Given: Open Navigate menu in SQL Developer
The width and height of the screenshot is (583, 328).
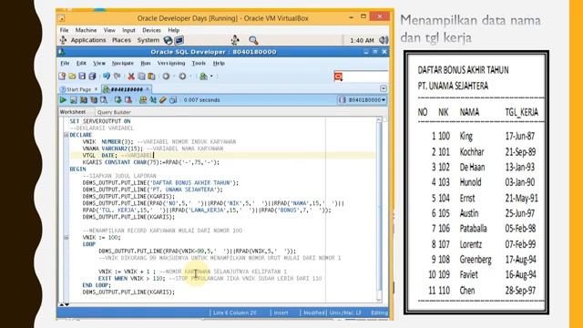Looking at the screenshot, I should [x=122, y=63].
